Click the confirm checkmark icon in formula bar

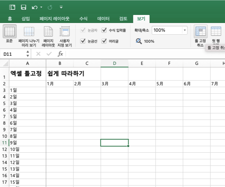coord(49,54)
